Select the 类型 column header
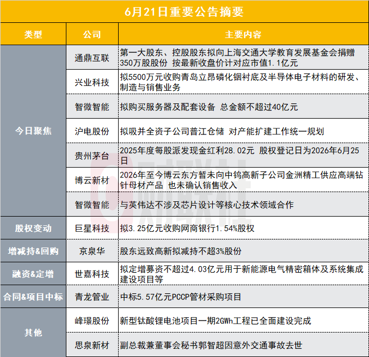369x357 pixels. click(33, 34)
